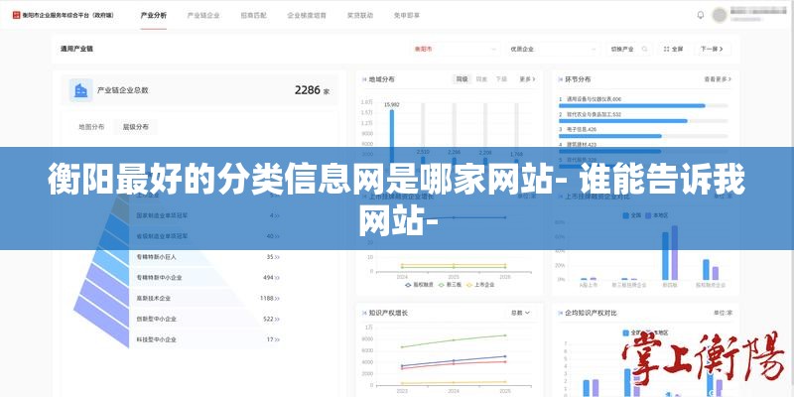This screenshot has height=397, width=794.
Task: Click the 2286 total enterprises value
Action: (308, 90)
